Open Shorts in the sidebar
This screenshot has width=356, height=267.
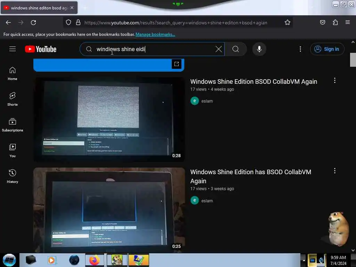(13, 99)
